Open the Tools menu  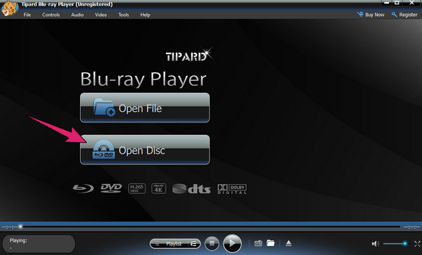tap(124, 15)
